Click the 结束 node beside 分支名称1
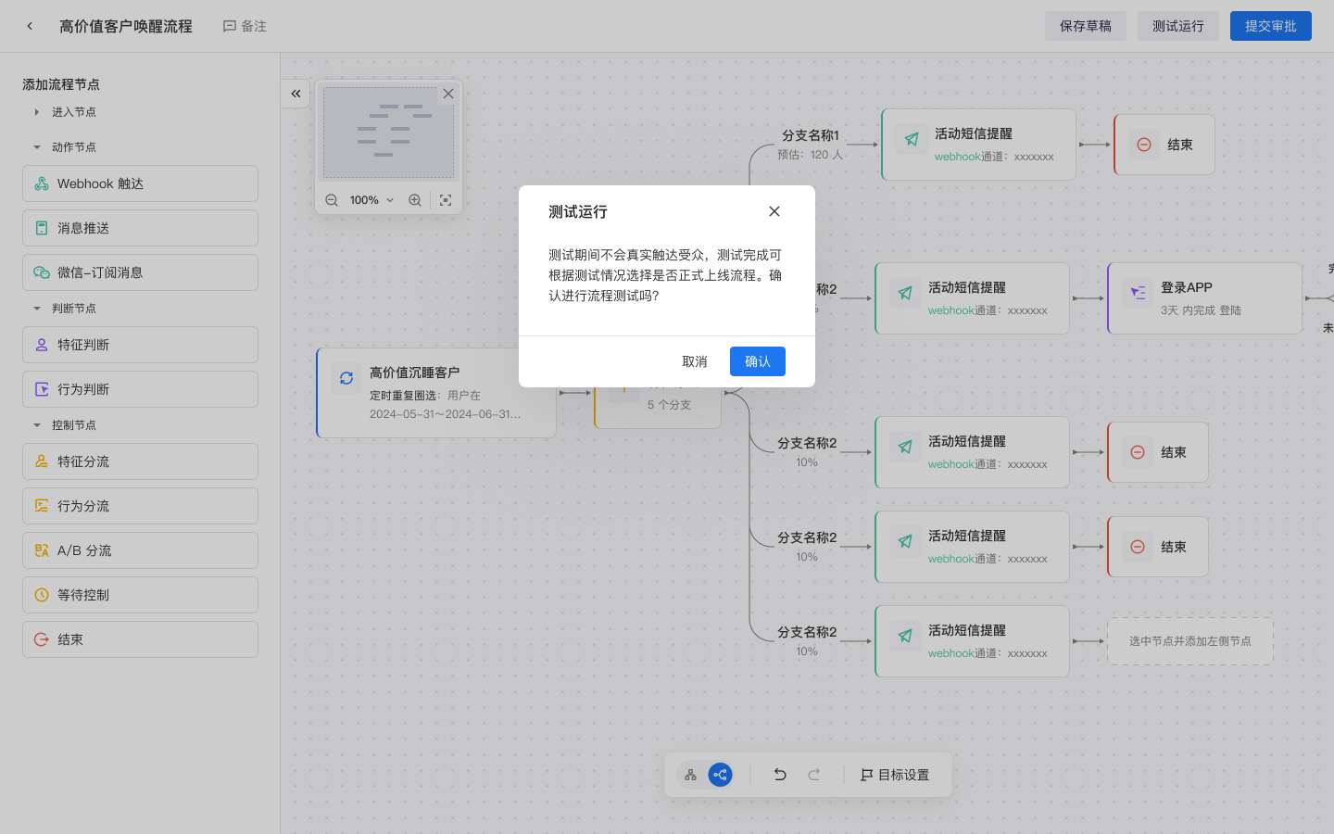This screenshot has height=834, width=1334. tap(1164, 145)
